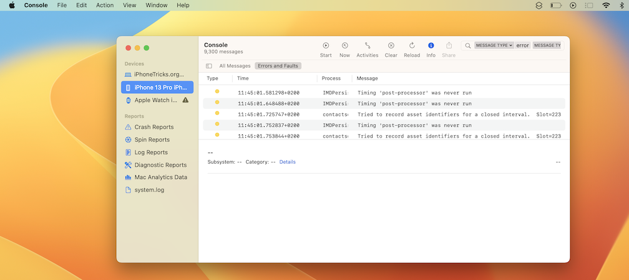Toggle the sidebar filter bar icon
Screen dimensions: 629x280
pyautogui.click(x=209, y=66)
